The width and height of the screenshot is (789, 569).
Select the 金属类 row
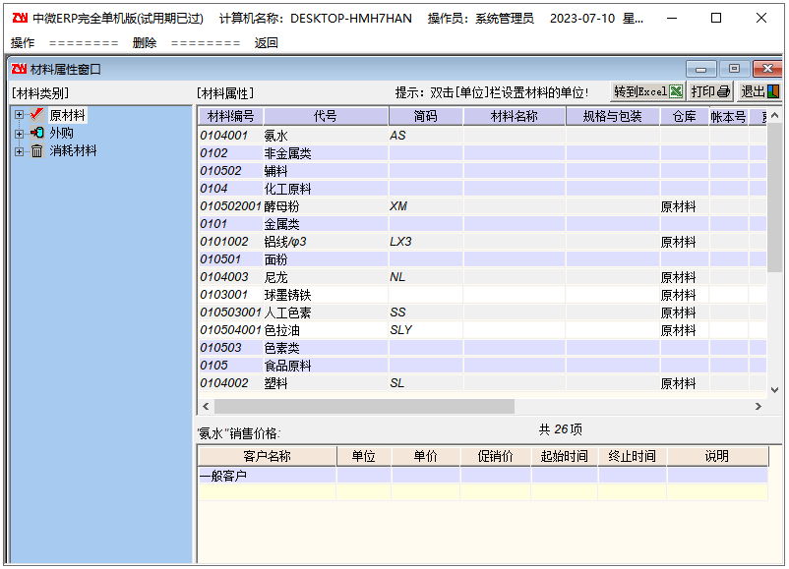tap(483, 224)
